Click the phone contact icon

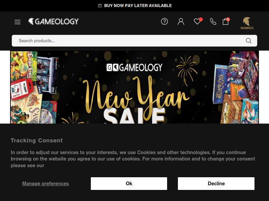tap(213, 22)
